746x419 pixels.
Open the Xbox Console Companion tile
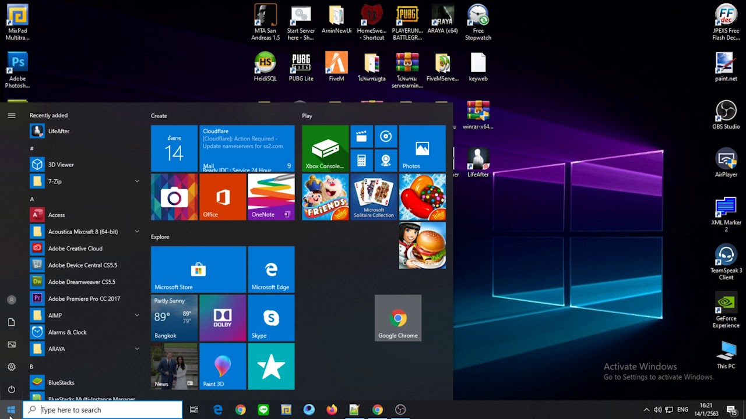point(325,148)
